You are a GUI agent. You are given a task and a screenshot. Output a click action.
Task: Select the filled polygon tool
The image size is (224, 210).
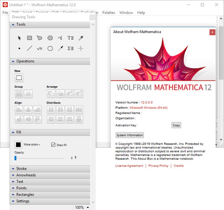pos(39,38)
